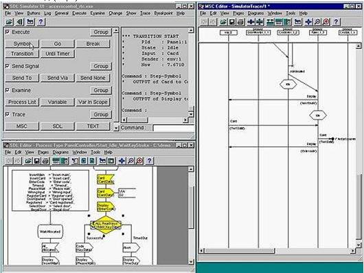Viewport: 364px width, 273px height.
Task: Click the up arrow of the SDL Editor vertical scrollbar
Action: point(191,169)
